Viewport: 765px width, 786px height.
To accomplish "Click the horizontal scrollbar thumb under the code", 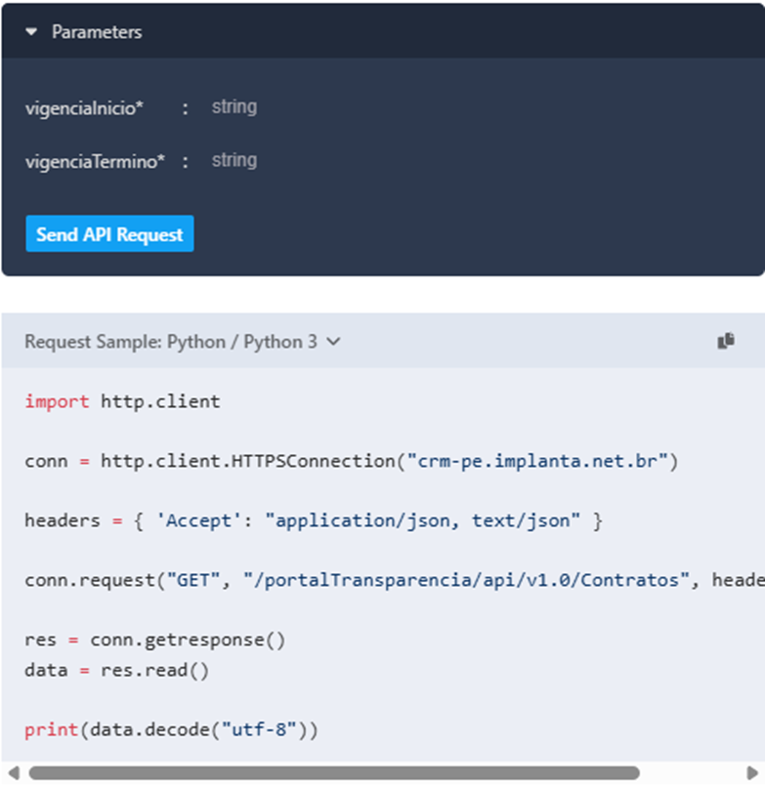I will click(x=332, y=773).
